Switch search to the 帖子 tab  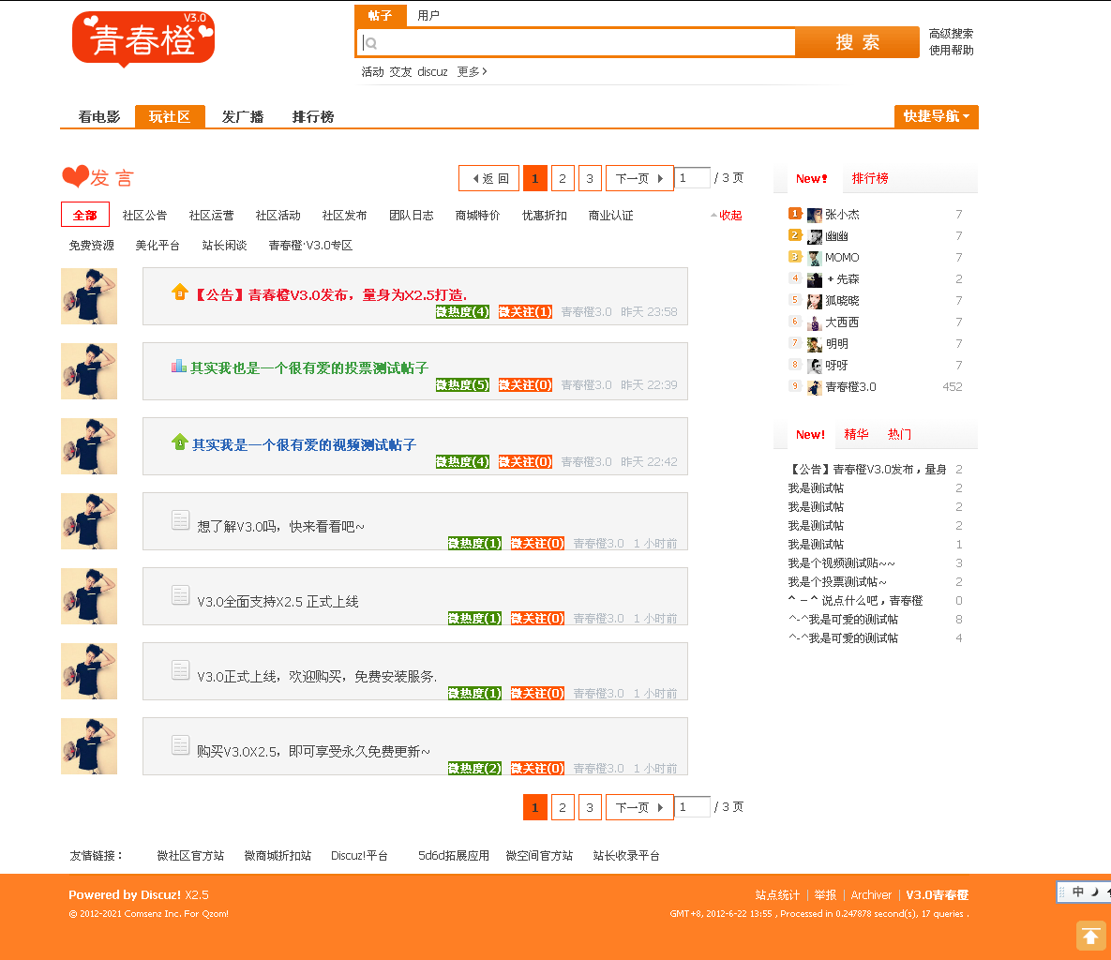click(380, 16)
